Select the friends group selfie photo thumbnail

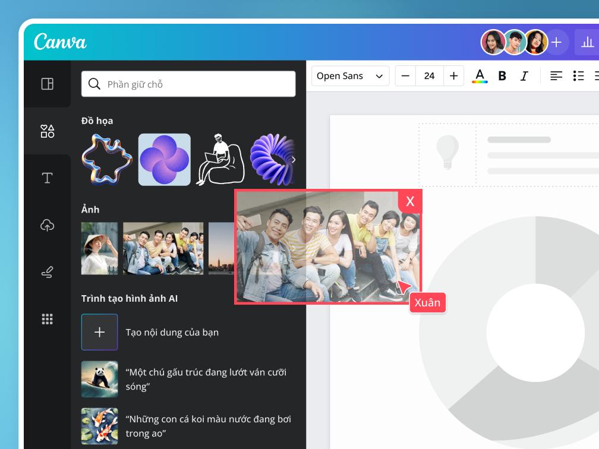tap(163, 248)
